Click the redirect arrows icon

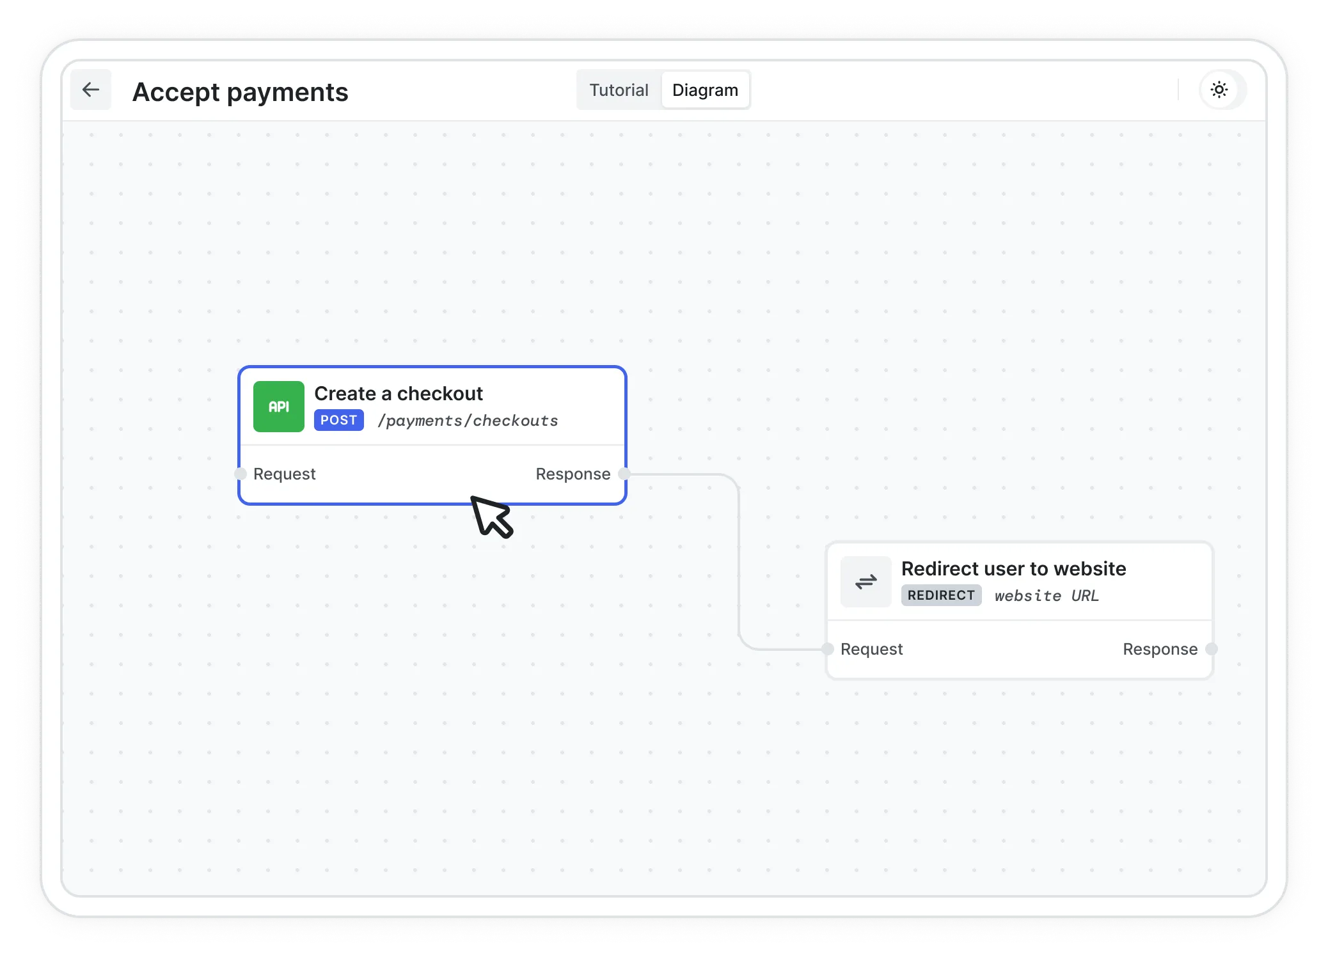coord(866,582)
